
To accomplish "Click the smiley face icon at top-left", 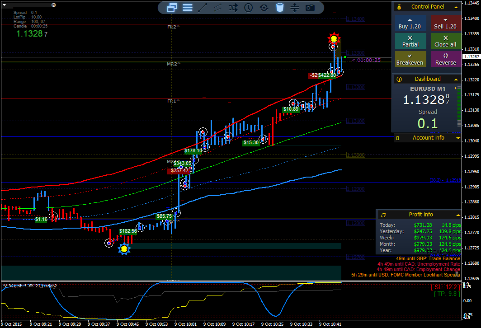I will click(x=54, y=5).
